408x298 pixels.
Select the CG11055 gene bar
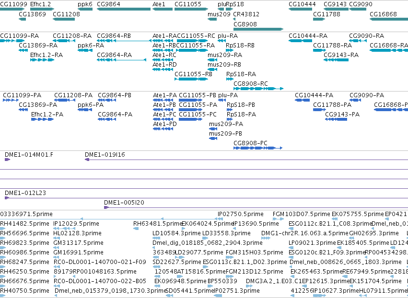[191, 9]
